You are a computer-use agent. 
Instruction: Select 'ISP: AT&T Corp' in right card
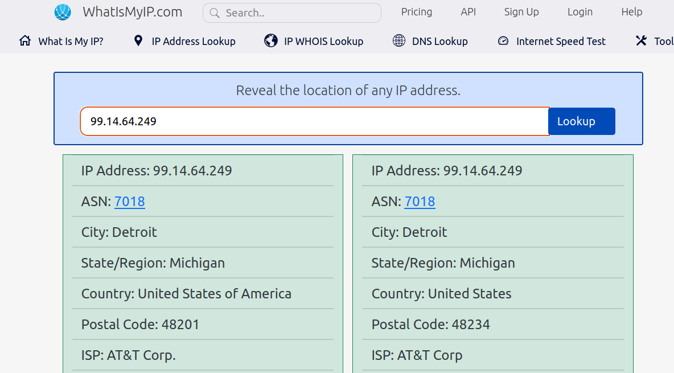(x=417, y=355)
